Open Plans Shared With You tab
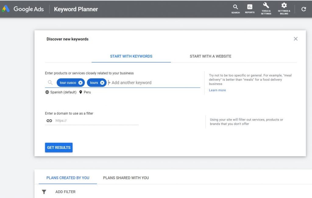Viewport: 312px width, 198px height. (x=126, y=178)
